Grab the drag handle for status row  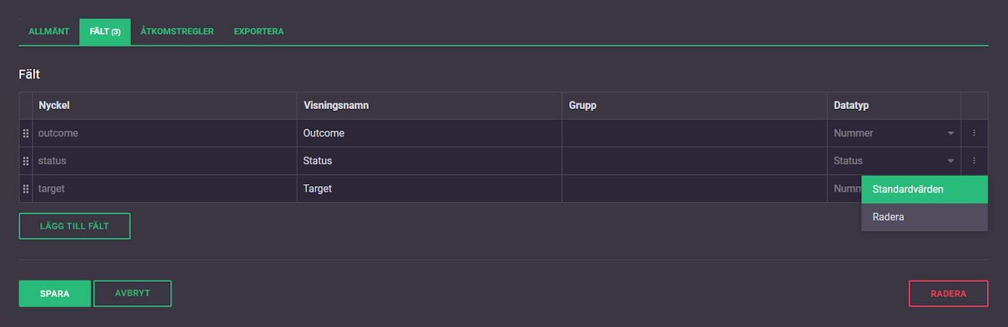click(26, 161)
